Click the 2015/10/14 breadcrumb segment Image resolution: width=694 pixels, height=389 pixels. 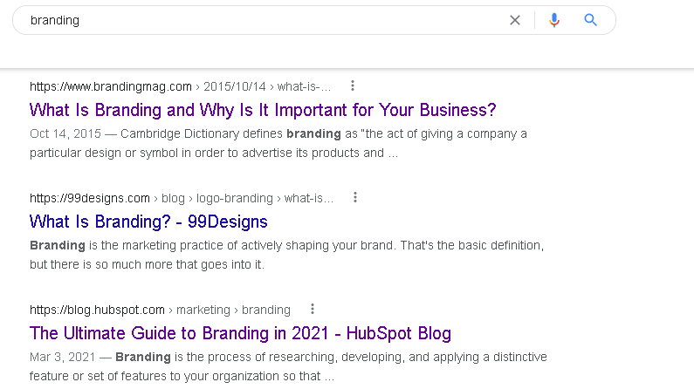point(235,86)
